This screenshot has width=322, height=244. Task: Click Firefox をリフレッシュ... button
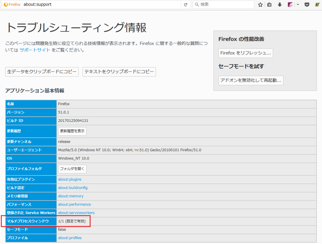coord(246,53)
